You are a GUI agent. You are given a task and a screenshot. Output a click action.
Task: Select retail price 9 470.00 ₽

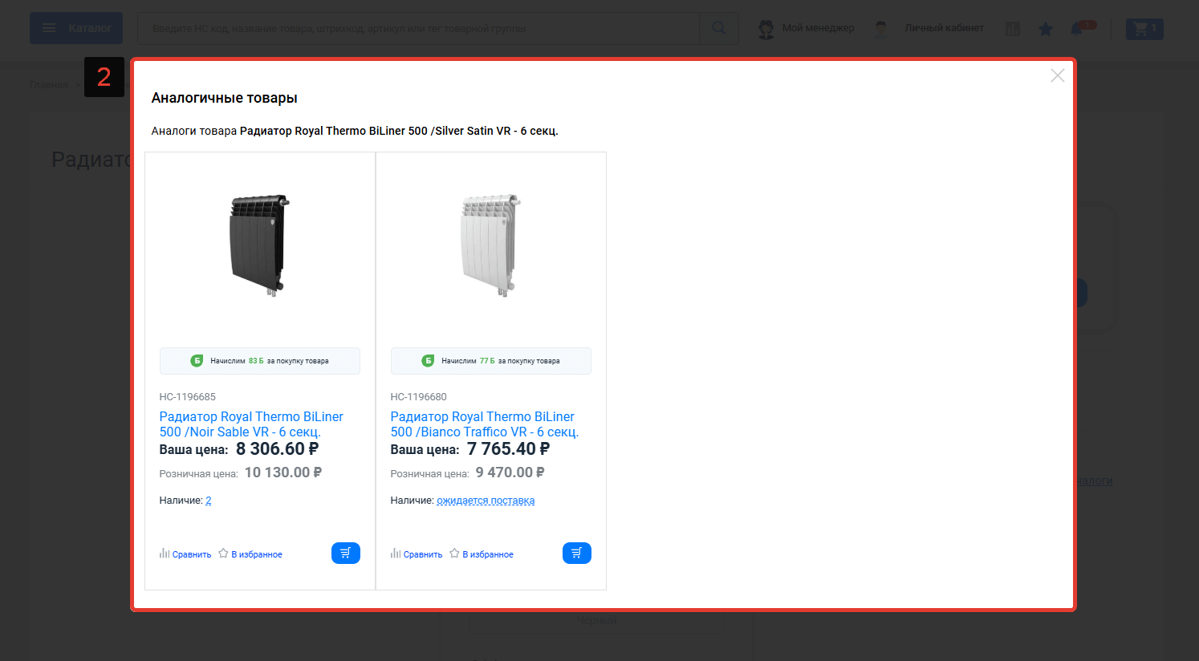(x=510, y=472)
